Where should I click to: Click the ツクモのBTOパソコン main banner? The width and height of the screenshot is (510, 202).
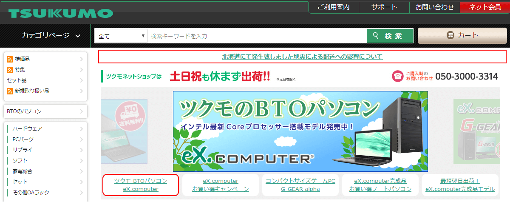(x=300, y=131)
